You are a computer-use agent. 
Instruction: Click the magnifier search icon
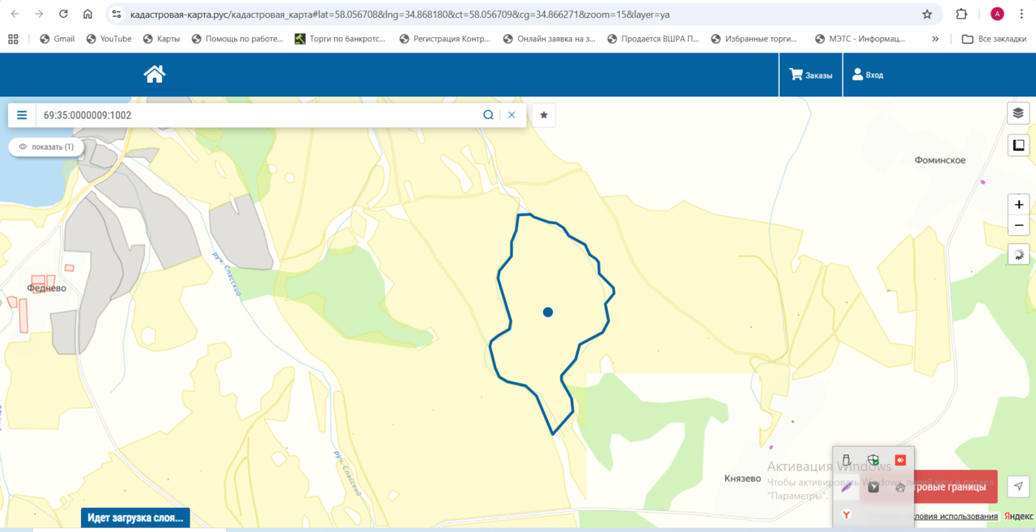click(488, 115)
